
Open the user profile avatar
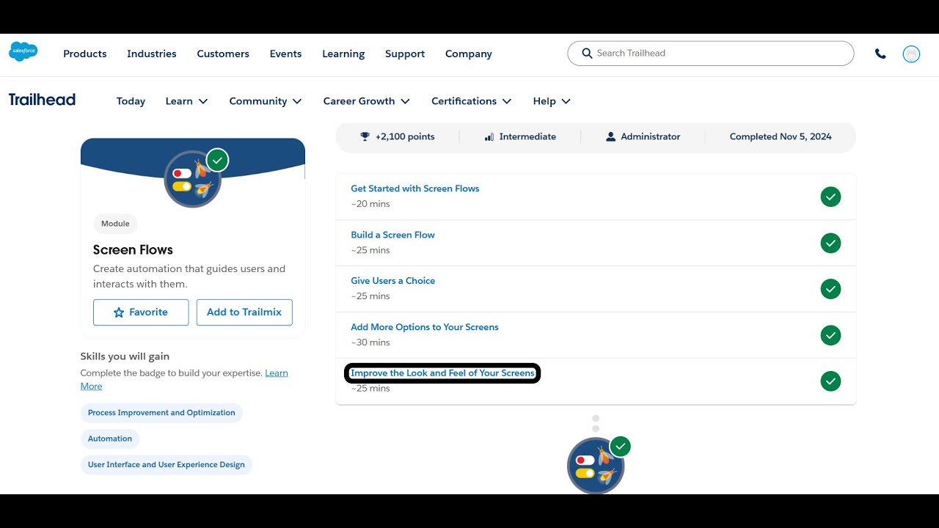pyautogui.click(x=911, y=54)
